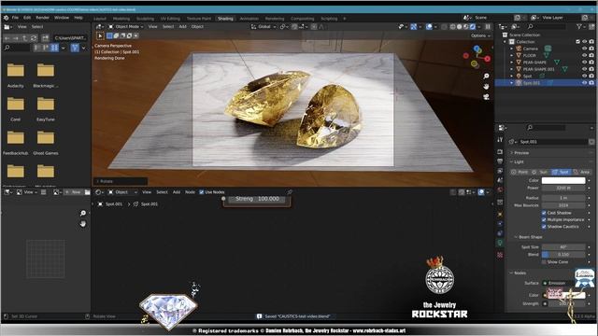Collapse the Nodes panel
Image resolution: width=598 pixels, height=336 pixels.
[x=520, y=273]
